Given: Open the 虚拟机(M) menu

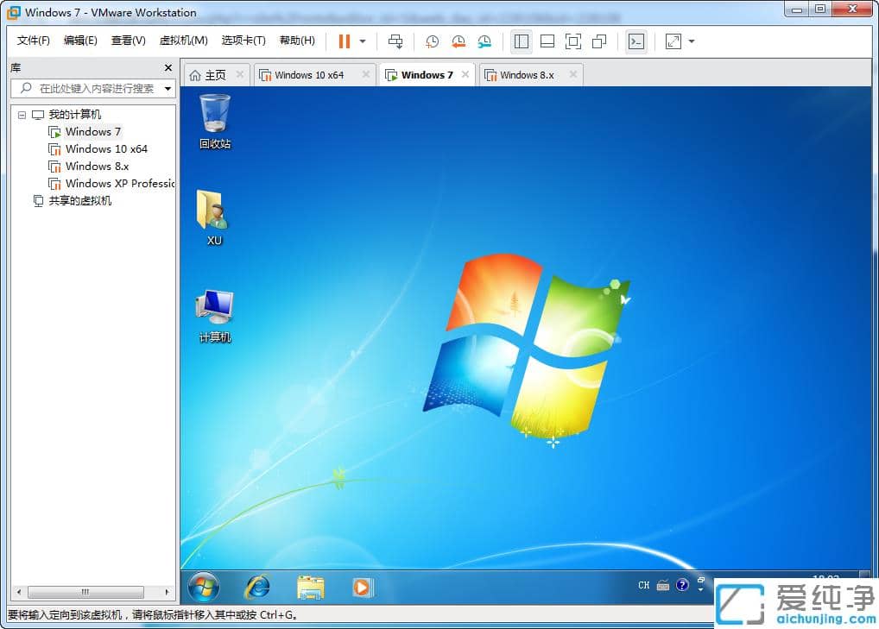Looking at the screenshot, I should point(181,40).
